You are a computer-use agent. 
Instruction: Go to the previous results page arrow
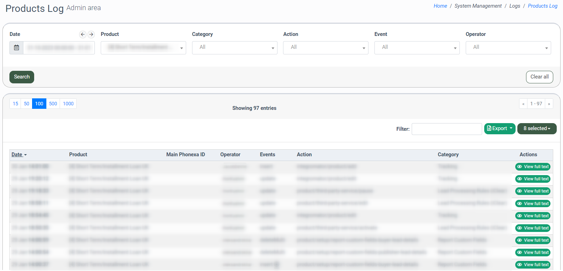coord(523,104)
